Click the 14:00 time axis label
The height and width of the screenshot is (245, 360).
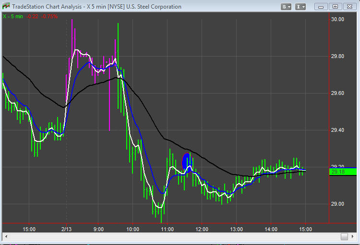tap(271, 229)
